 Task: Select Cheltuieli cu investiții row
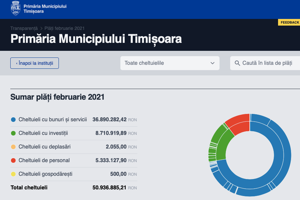pyautogui.click(x=74, y=133)
